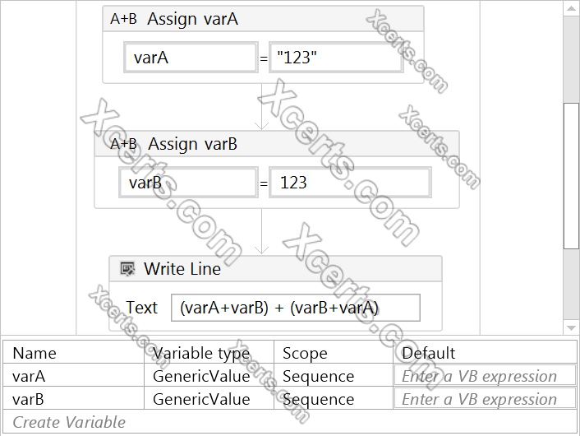Select the Assign varA activity title bar

pyautogui.click(x=263, y=19)
